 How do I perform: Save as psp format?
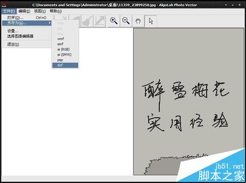65,60
